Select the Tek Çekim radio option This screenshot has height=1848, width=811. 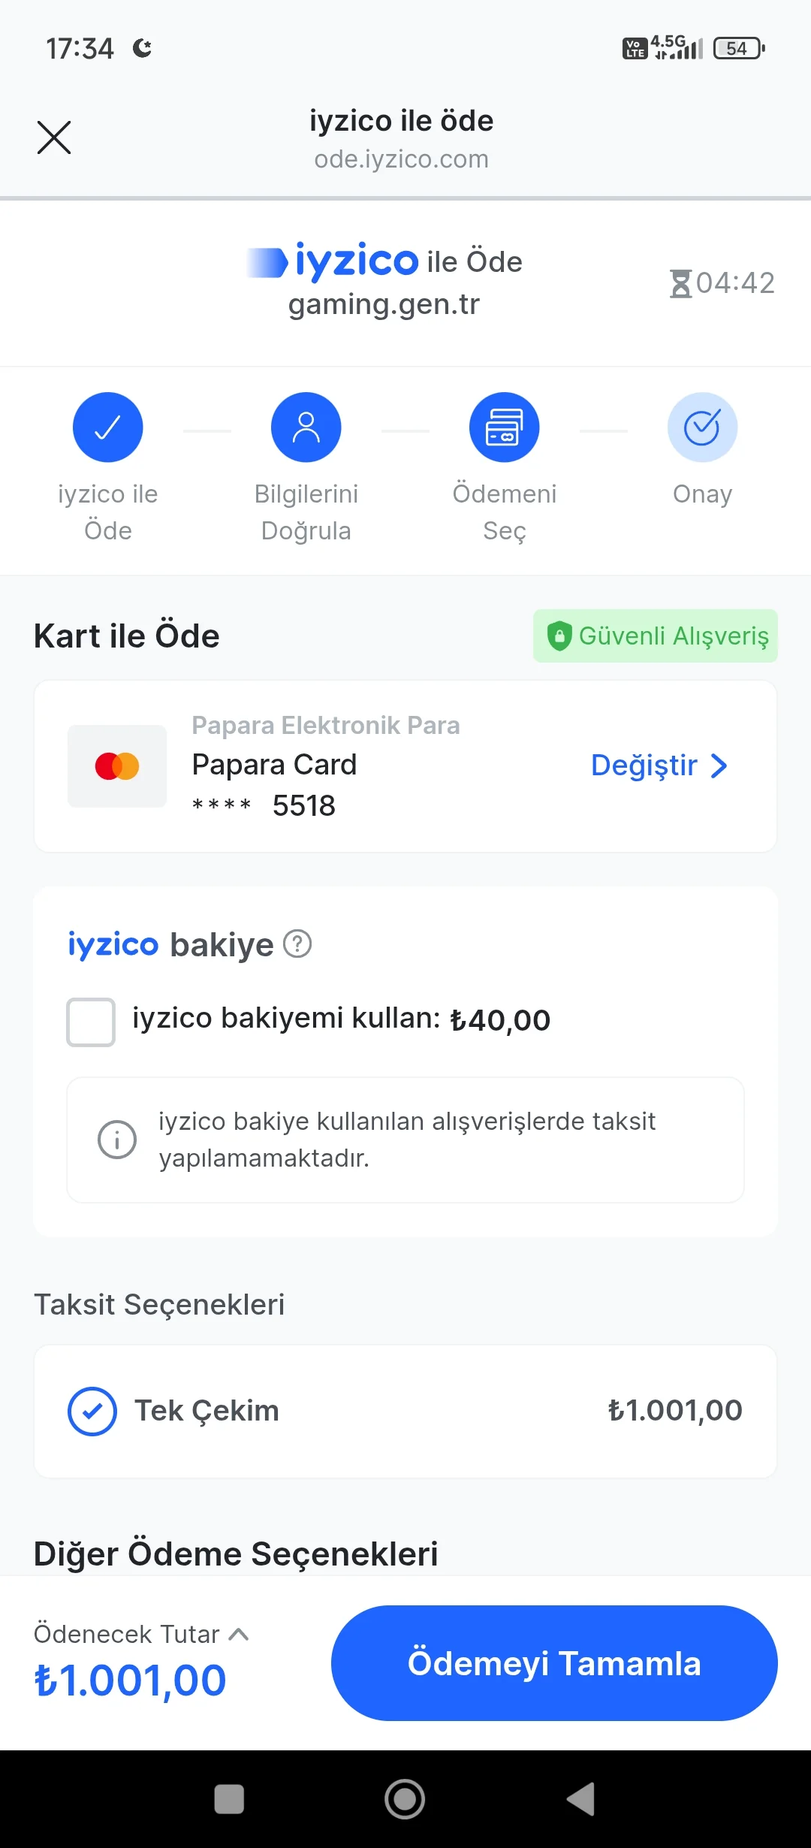(92, 1412)
